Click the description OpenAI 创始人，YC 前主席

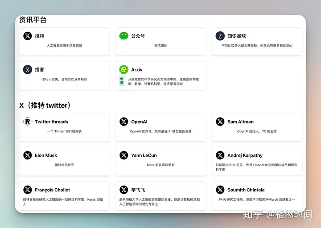[257, 131]
